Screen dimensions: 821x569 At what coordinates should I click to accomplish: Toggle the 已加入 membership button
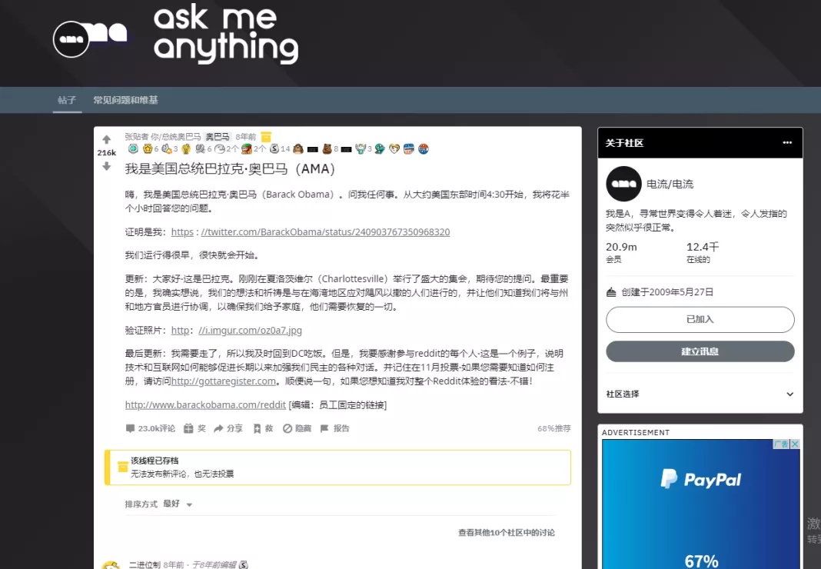tap(700, 320)
